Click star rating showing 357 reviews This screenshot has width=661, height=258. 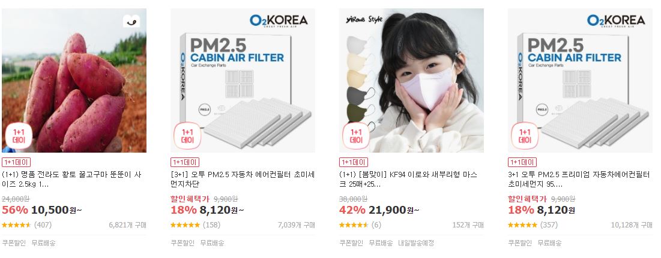point(522,225)
